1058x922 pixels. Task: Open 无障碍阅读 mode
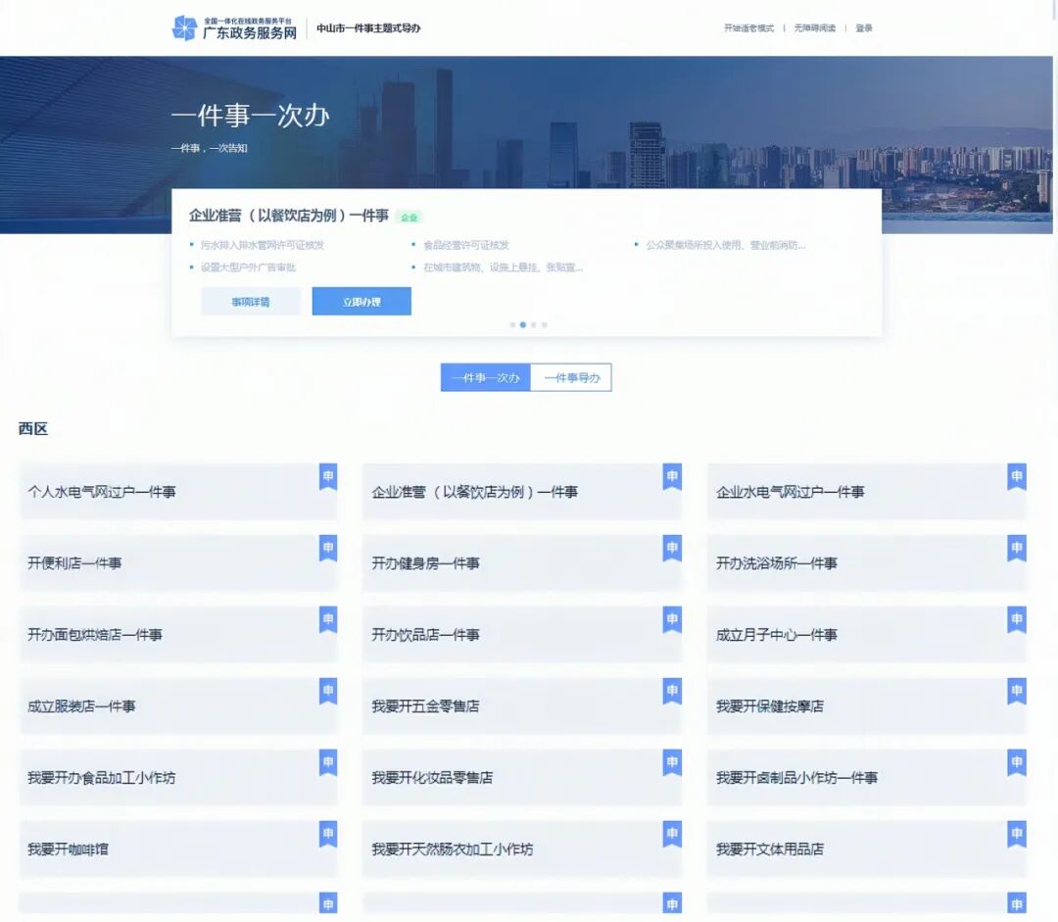[x=814, y=28]
